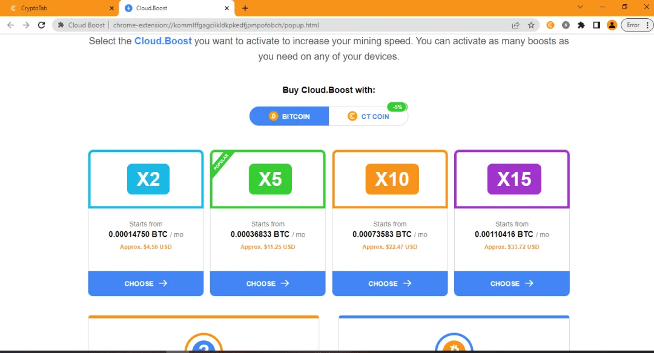Image resolution: width=654 pixels, height=353 pixels.
Task: Select BITCOIN as payment method
Action: [289, 116]
